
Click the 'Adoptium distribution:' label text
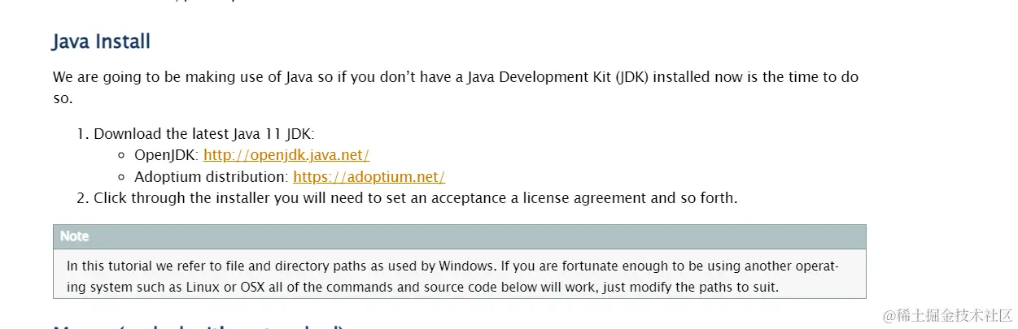tap(212, 177)
